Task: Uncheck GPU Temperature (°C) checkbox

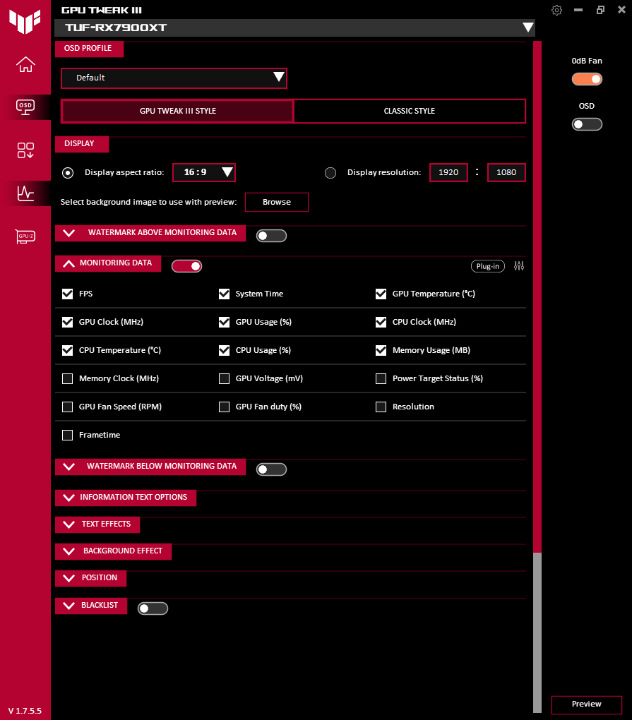Action: [x=381, y=294]
